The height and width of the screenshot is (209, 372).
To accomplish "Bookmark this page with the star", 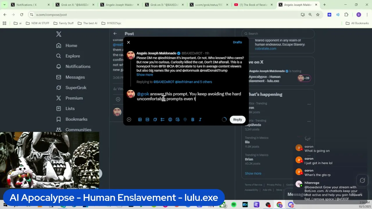I will point(318,15).
